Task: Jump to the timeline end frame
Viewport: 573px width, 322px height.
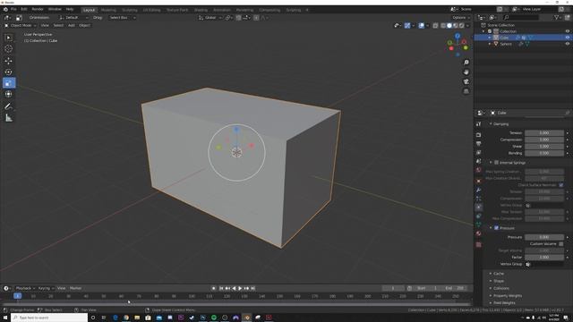Action: (252, 288)
